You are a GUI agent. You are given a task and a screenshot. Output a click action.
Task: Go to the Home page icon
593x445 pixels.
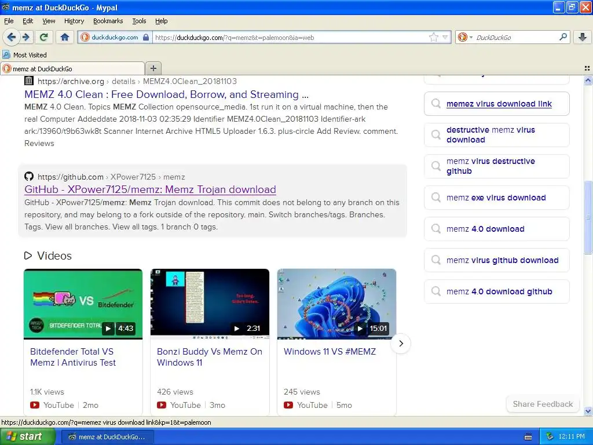65,37
